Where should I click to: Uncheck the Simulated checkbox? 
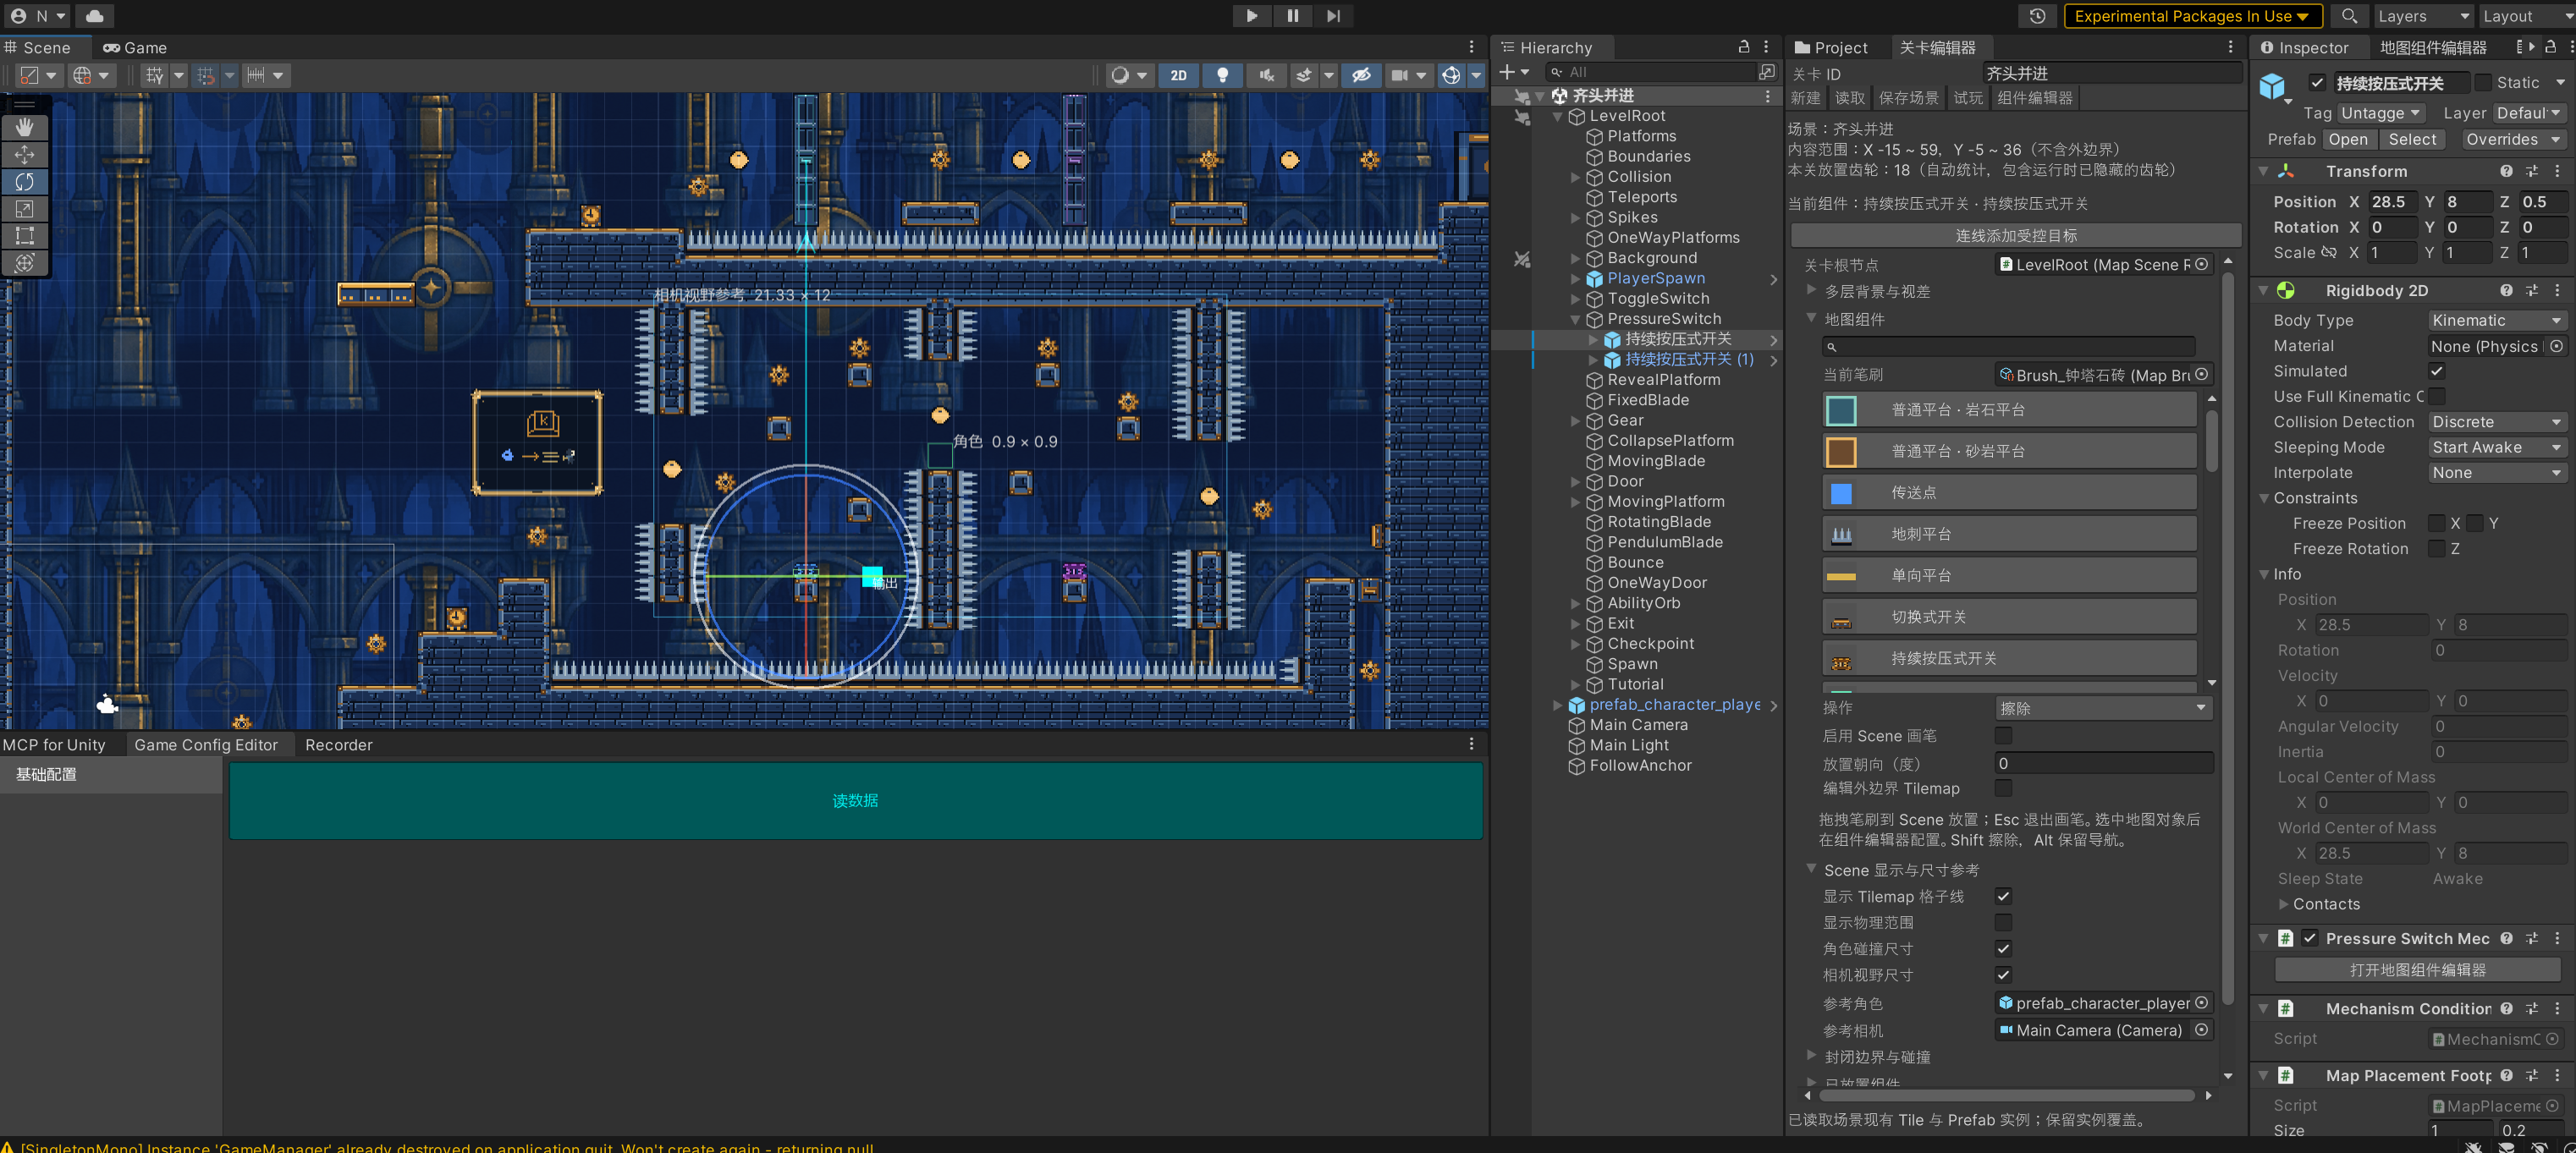[2437, 371]
